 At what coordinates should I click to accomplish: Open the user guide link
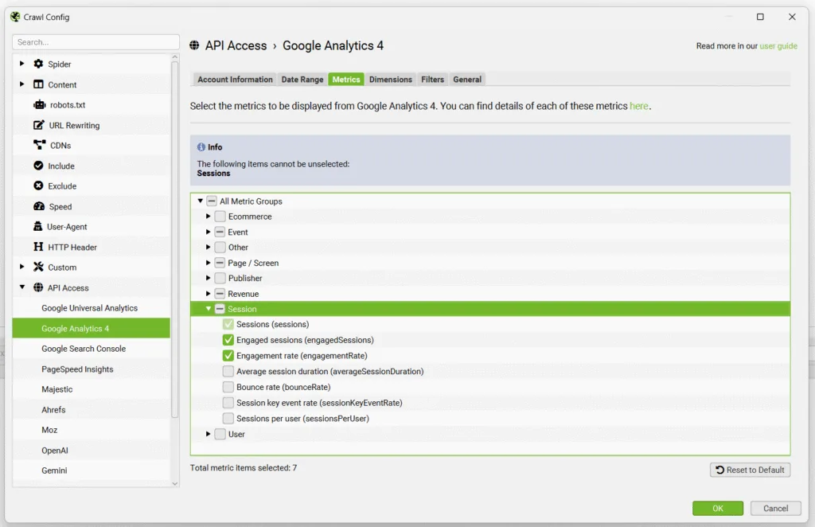(x=778, y=46)
